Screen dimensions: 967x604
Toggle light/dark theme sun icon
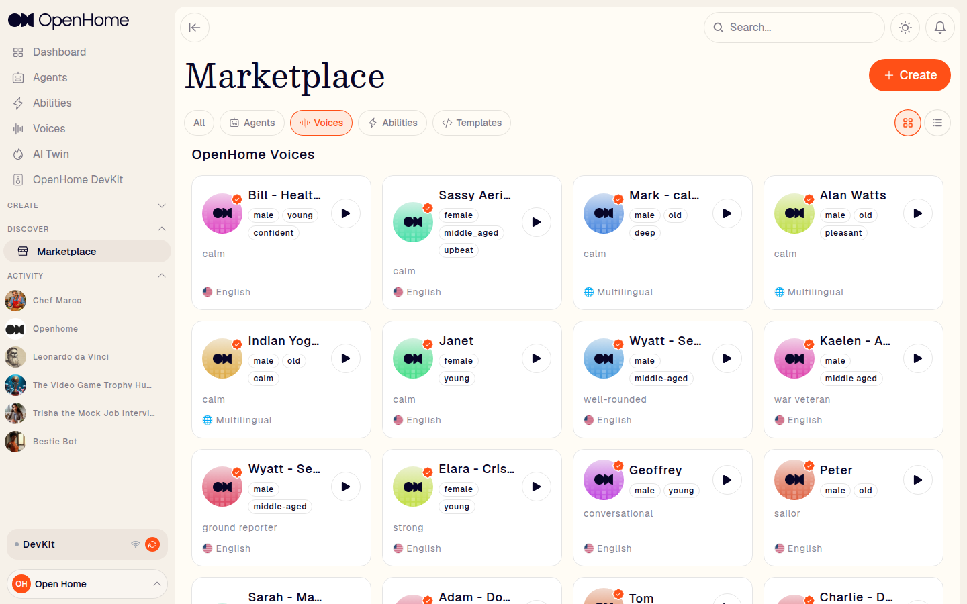[905, 28]
